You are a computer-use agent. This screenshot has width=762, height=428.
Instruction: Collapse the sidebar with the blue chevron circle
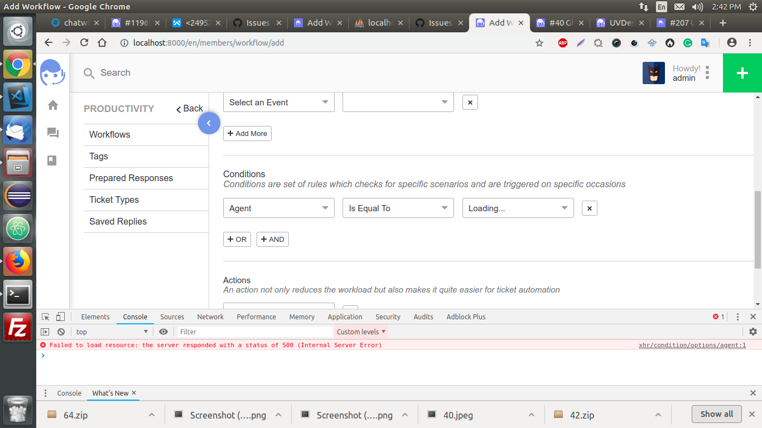pos(209,123)
